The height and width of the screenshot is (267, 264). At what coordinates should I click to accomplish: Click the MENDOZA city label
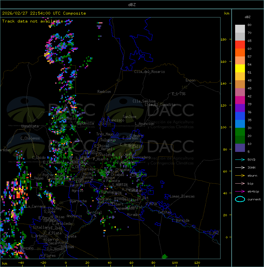(x=77, y=162)
